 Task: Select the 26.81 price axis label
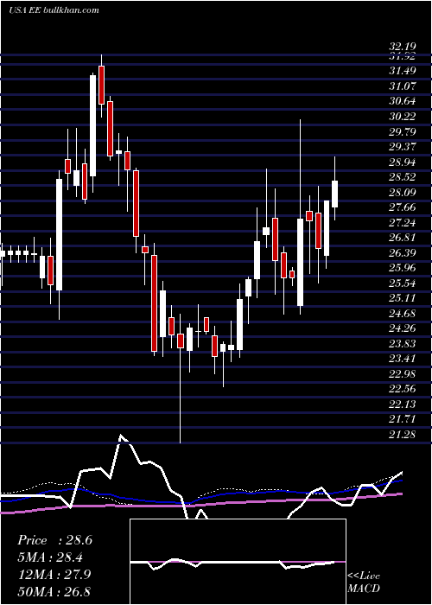pos(402,238)
